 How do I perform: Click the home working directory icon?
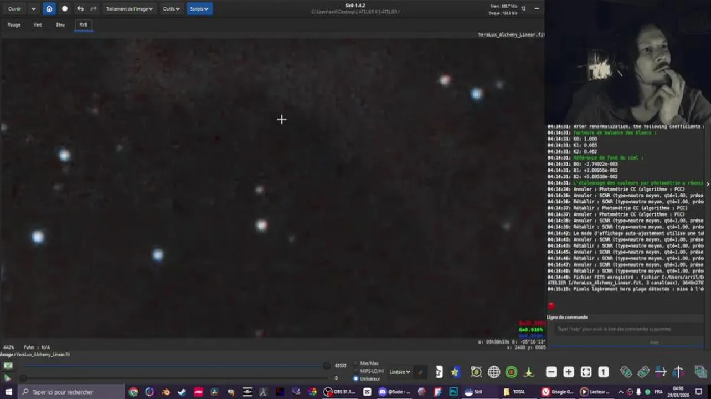pyautogui.click(x=49, y=9)
